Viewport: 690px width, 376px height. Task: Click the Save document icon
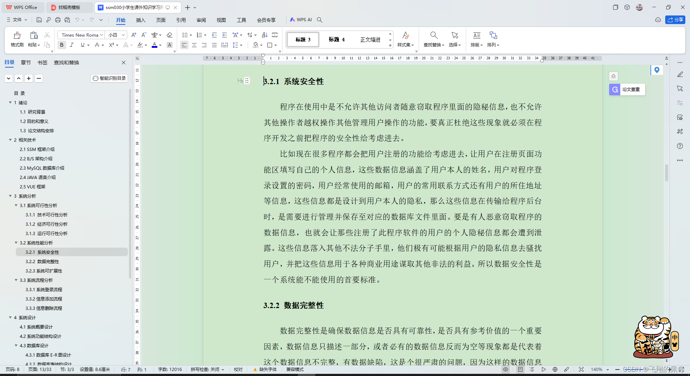pyautogui.click(x=39, y=20)
